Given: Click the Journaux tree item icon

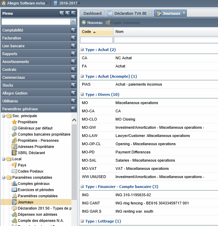Looking at the screenshot, I should (x=14, y=202).
